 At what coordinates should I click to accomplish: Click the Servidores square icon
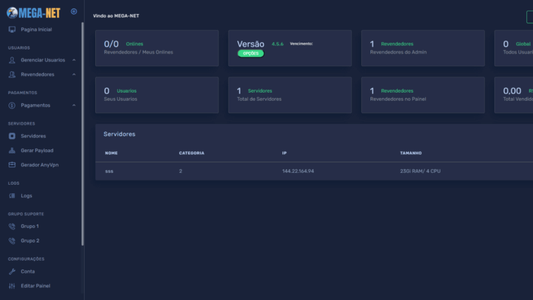pyautogui.click(x=12, y=136)
